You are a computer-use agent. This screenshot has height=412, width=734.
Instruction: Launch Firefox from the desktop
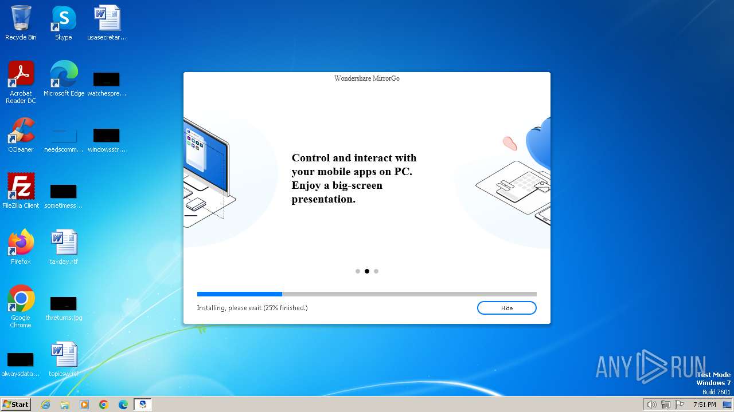[x=21, y=247]
